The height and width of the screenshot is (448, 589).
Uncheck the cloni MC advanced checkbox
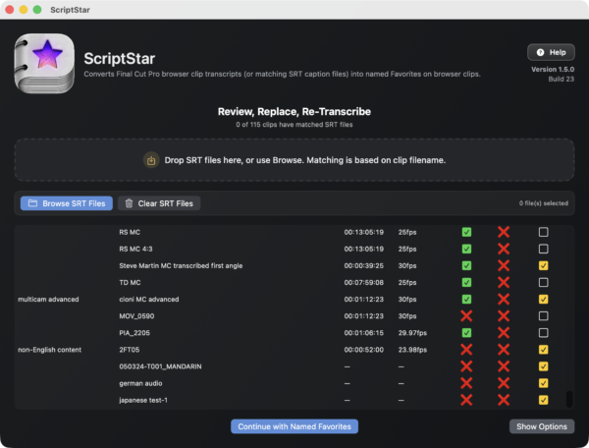tap(543, 300)
